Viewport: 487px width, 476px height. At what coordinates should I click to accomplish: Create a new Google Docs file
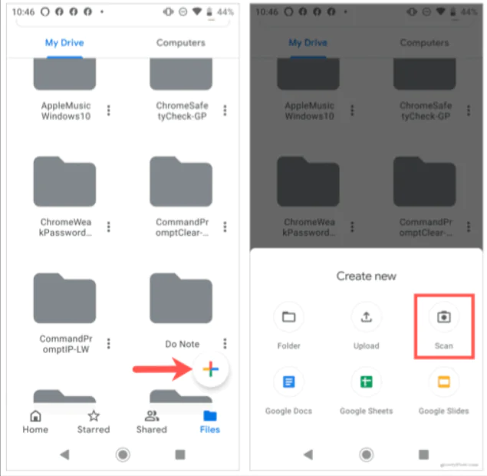click(288, 392)
